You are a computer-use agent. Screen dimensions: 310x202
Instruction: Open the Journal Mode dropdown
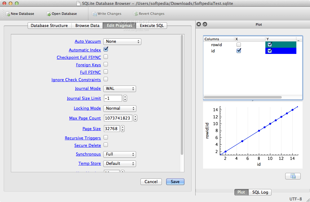click(x=120, y=89)
